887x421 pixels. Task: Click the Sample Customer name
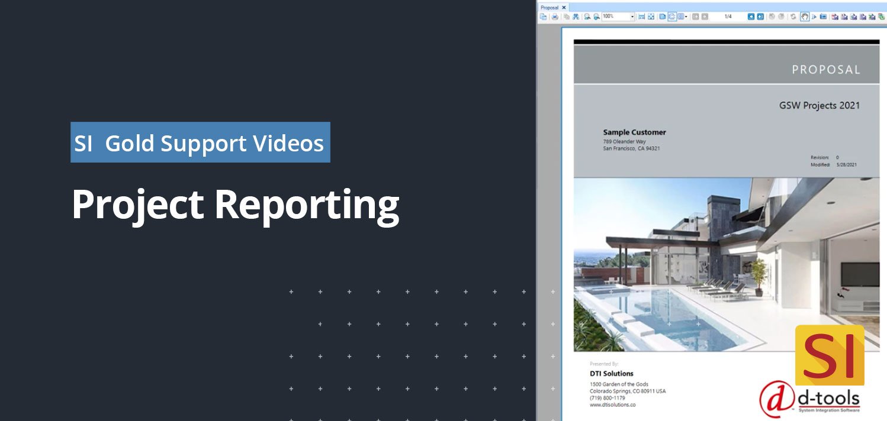[x=634, y=132]
